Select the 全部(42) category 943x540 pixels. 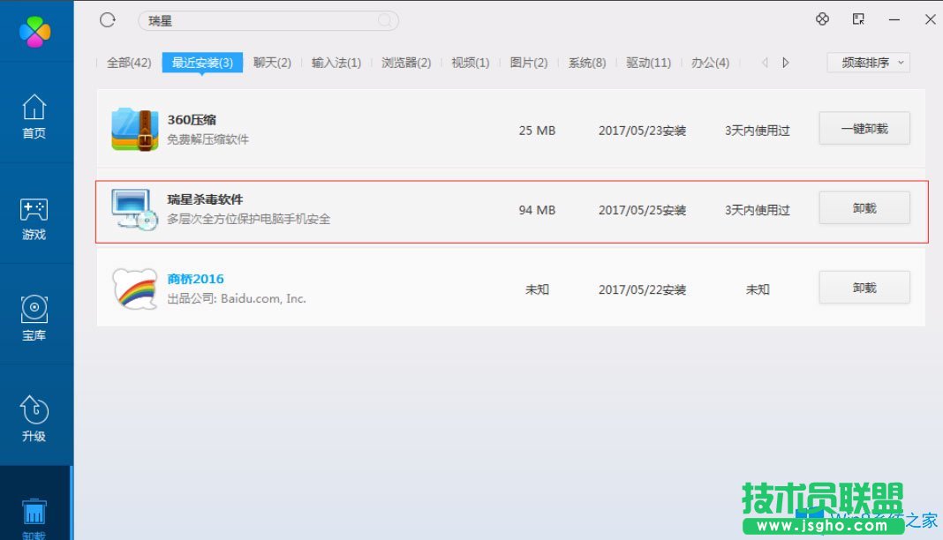click(131, 62)
